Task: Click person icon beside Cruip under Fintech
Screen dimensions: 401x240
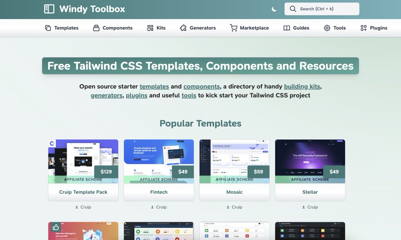Action: (153, 207)
